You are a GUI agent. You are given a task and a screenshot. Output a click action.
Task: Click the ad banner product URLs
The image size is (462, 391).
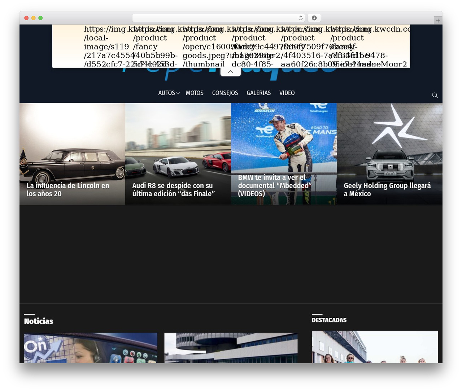(x=231, y=46)
